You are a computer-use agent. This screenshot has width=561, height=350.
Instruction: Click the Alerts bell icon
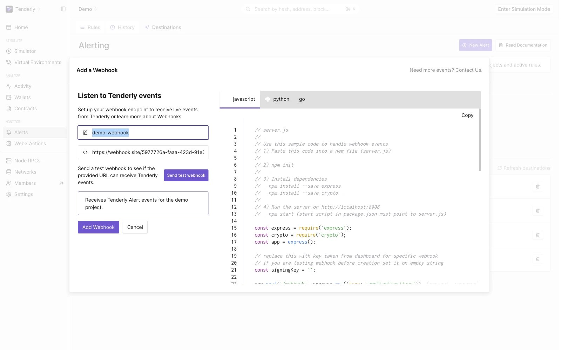[9, 132]
